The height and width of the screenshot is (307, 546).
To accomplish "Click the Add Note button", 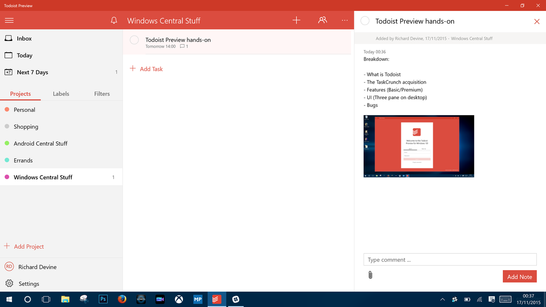I will tap(520, 277).
